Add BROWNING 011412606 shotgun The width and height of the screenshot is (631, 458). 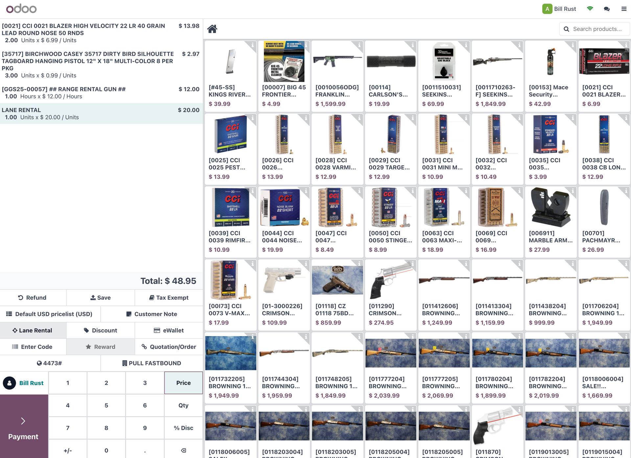(444, 295)
